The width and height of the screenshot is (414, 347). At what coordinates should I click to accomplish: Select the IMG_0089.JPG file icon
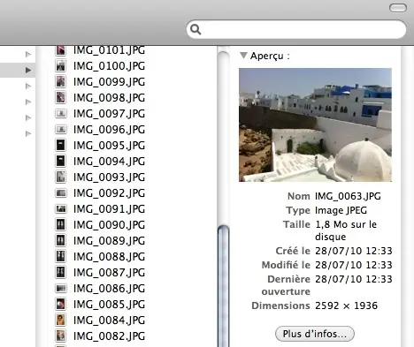61,240
